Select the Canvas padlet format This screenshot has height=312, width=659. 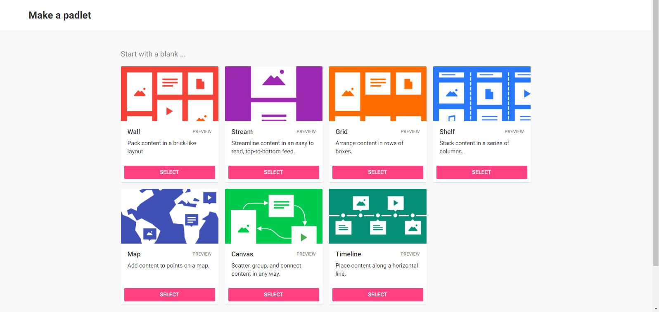pyautogui.click(x=273, y=295)
